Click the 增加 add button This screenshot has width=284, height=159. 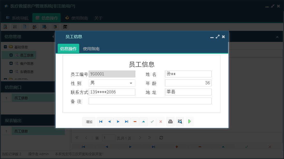point(89,121)
